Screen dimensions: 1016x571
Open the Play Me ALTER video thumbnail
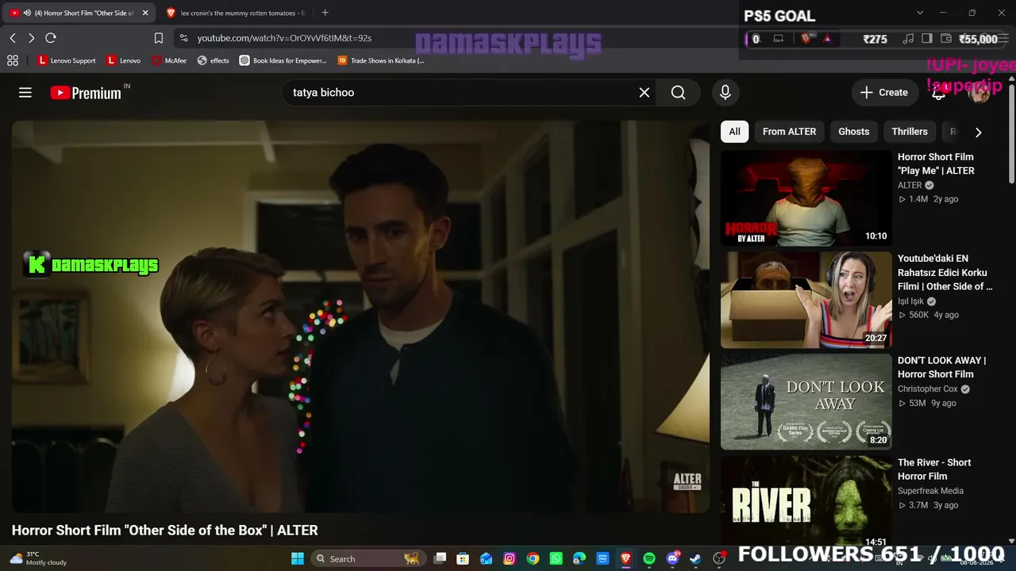click(x=806, y=198)
